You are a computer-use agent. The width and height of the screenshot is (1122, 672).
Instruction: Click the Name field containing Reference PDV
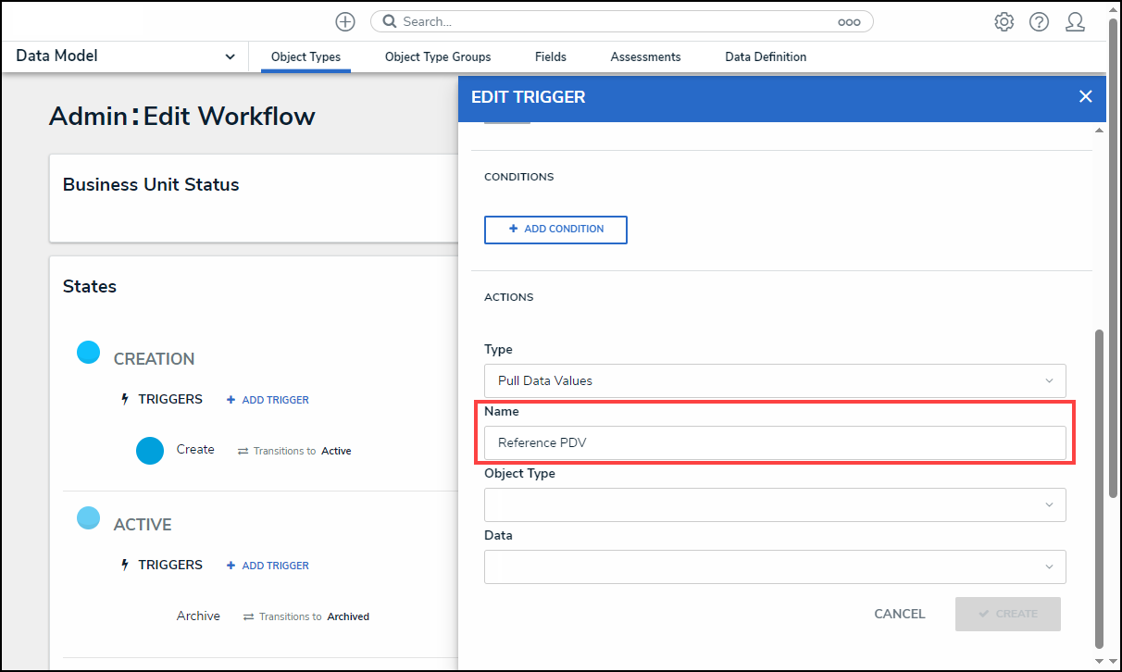click(774, 442)
